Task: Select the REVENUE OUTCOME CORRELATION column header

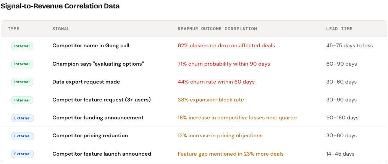Action: click(x=217, y=29)
